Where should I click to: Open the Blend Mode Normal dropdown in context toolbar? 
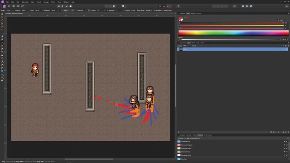tap(149, 10)
